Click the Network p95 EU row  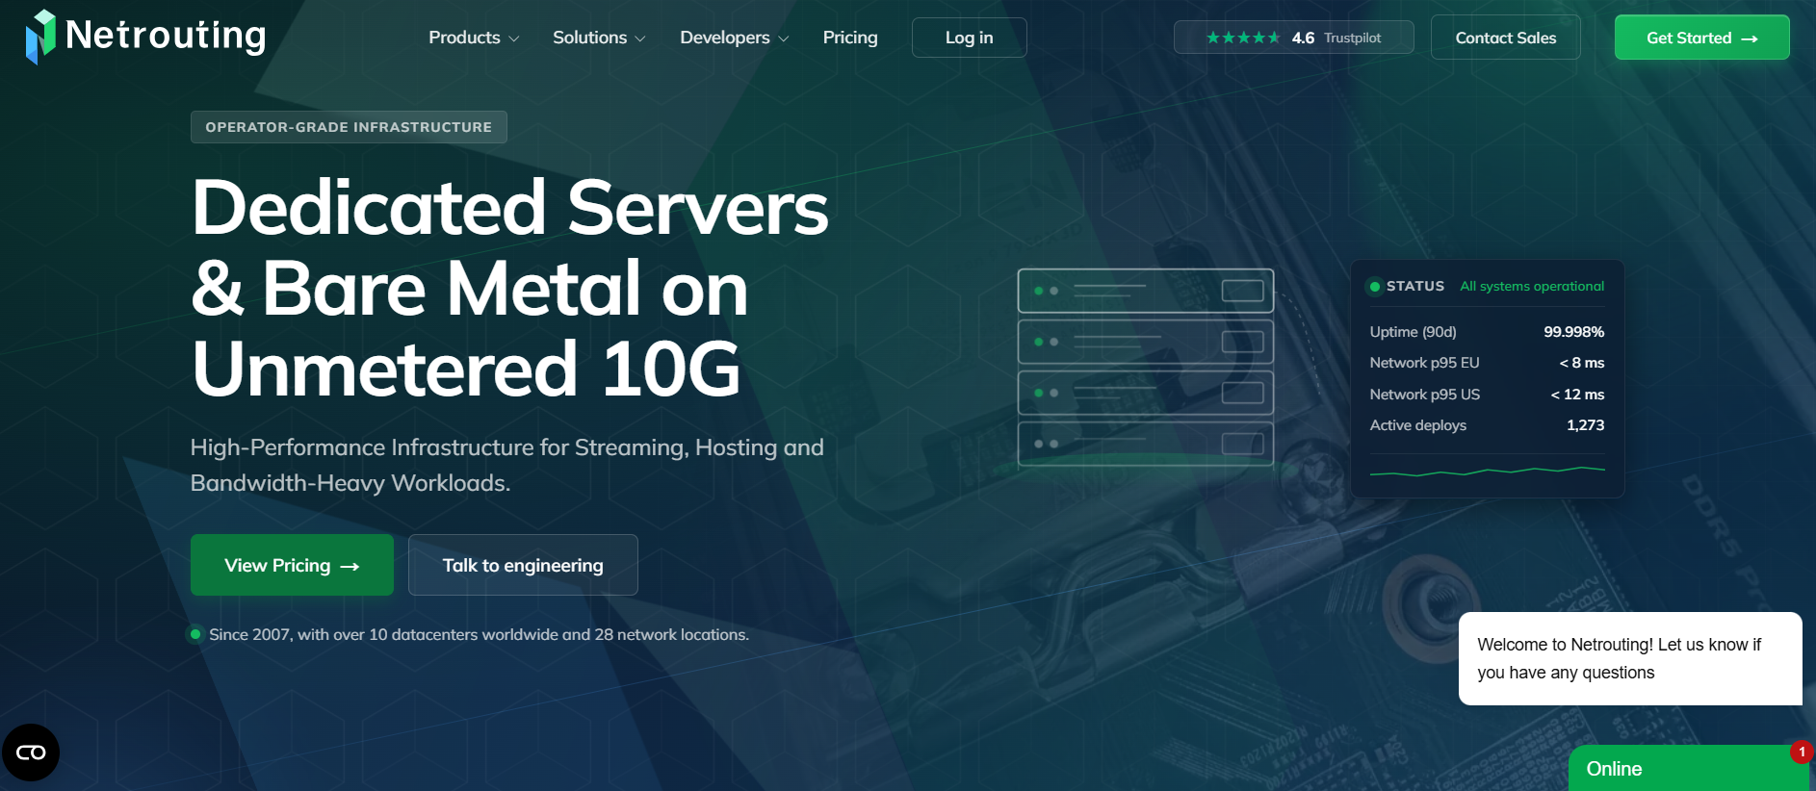(1487, 363)
